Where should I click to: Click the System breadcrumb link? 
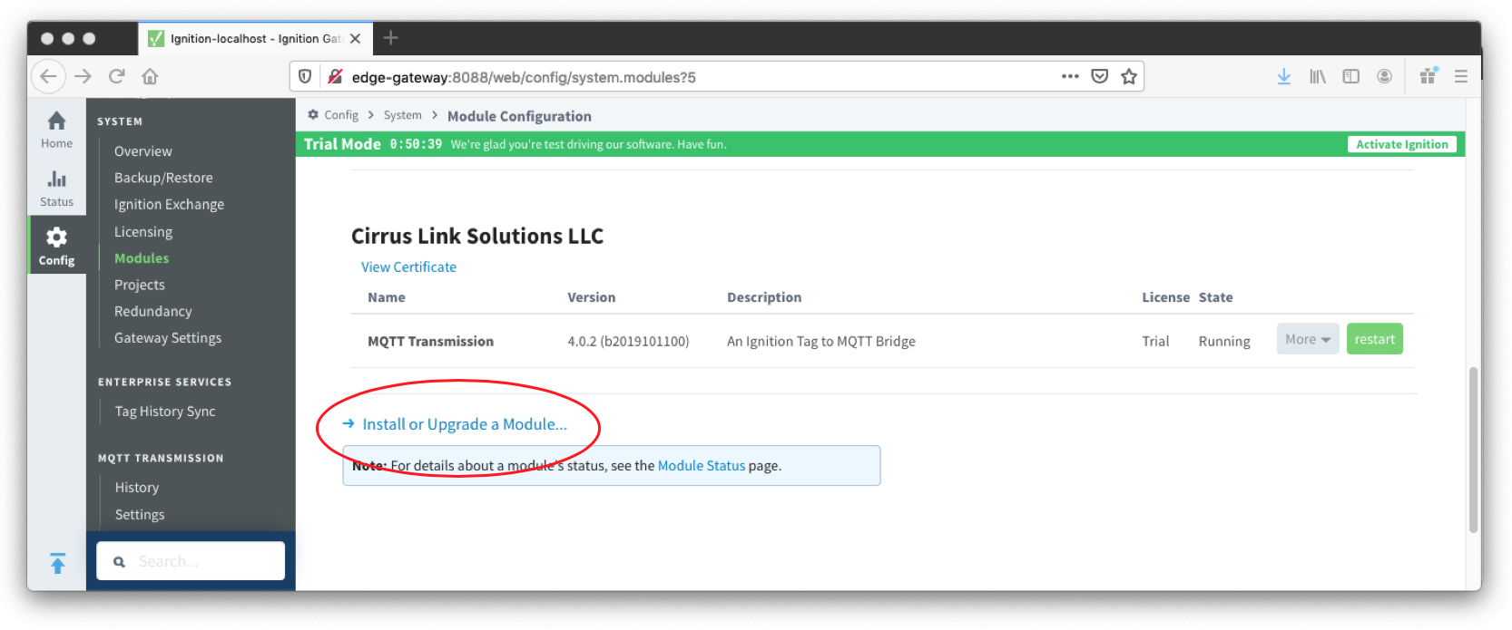pos(402,115)
